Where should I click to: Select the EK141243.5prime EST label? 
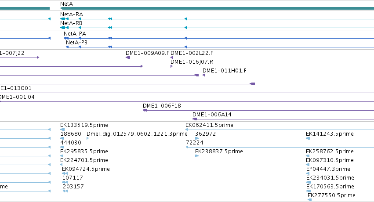coord(330,133)
